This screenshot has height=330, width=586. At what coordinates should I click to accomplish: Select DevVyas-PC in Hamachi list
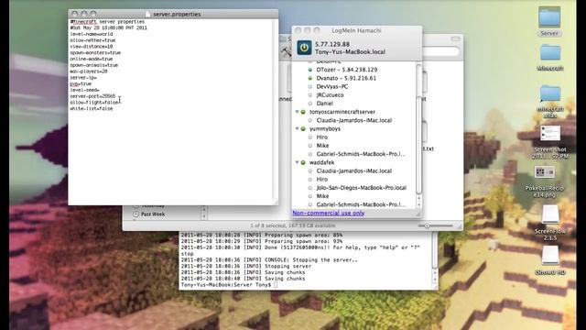click(x=331, y=87)
